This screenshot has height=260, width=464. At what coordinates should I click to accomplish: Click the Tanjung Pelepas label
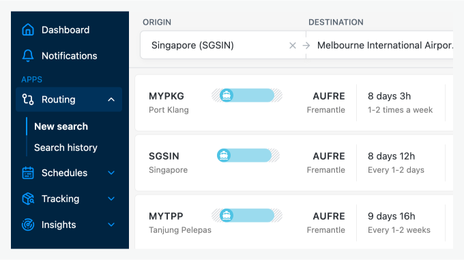coord(180,230)
